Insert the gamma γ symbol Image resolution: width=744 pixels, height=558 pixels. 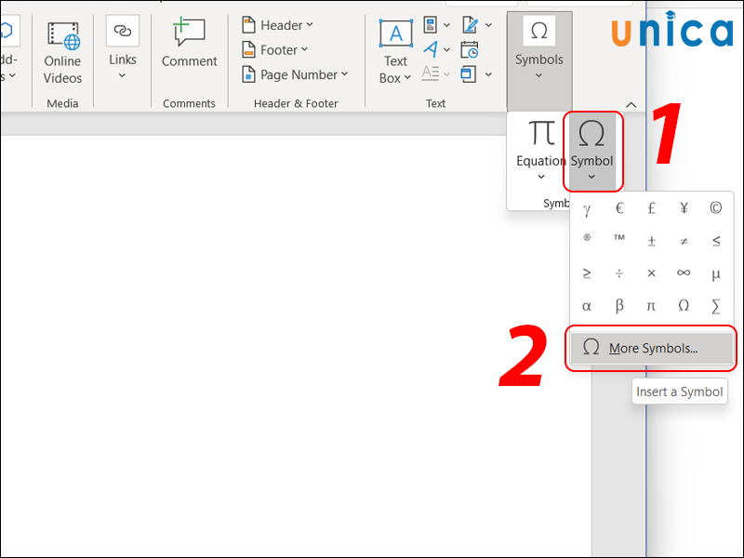tap(587, 208)
